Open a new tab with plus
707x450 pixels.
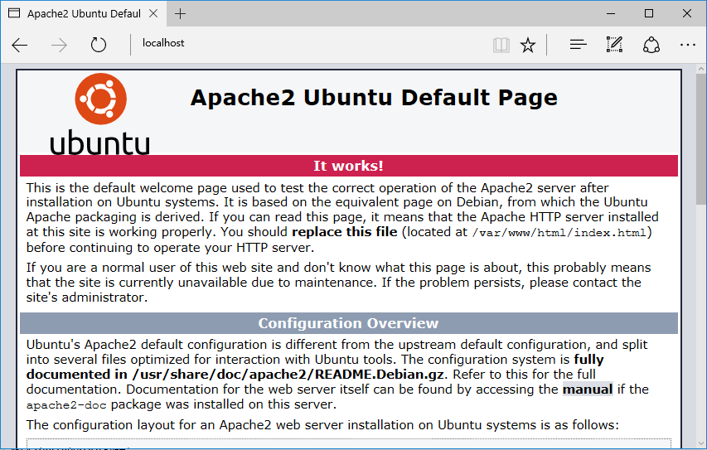point(181,14)
